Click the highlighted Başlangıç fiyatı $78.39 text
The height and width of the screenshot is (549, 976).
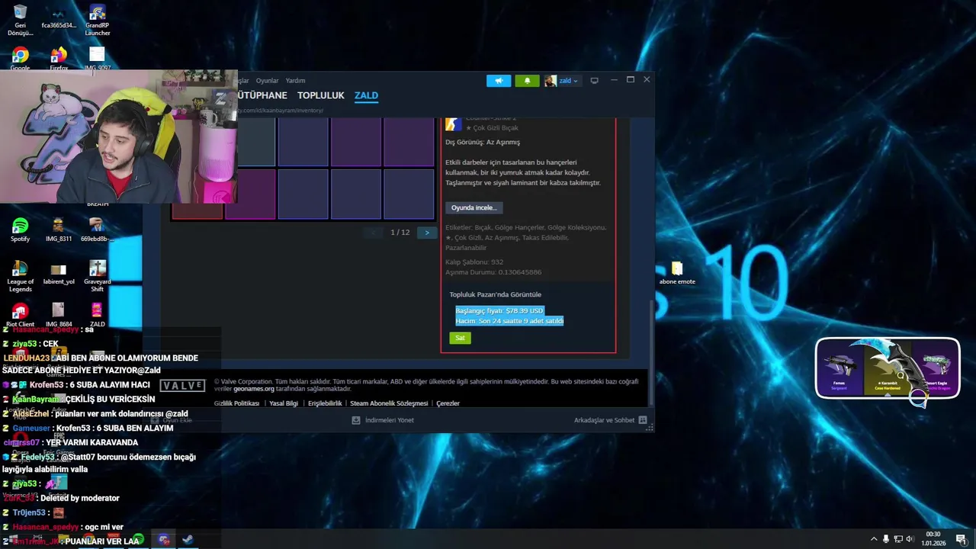pos(499,310)
